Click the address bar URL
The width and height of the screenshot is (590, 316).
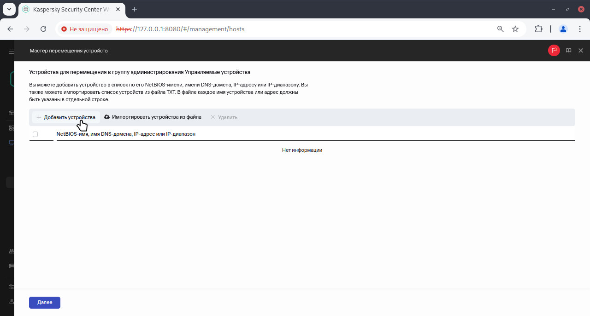click(180, 29)
